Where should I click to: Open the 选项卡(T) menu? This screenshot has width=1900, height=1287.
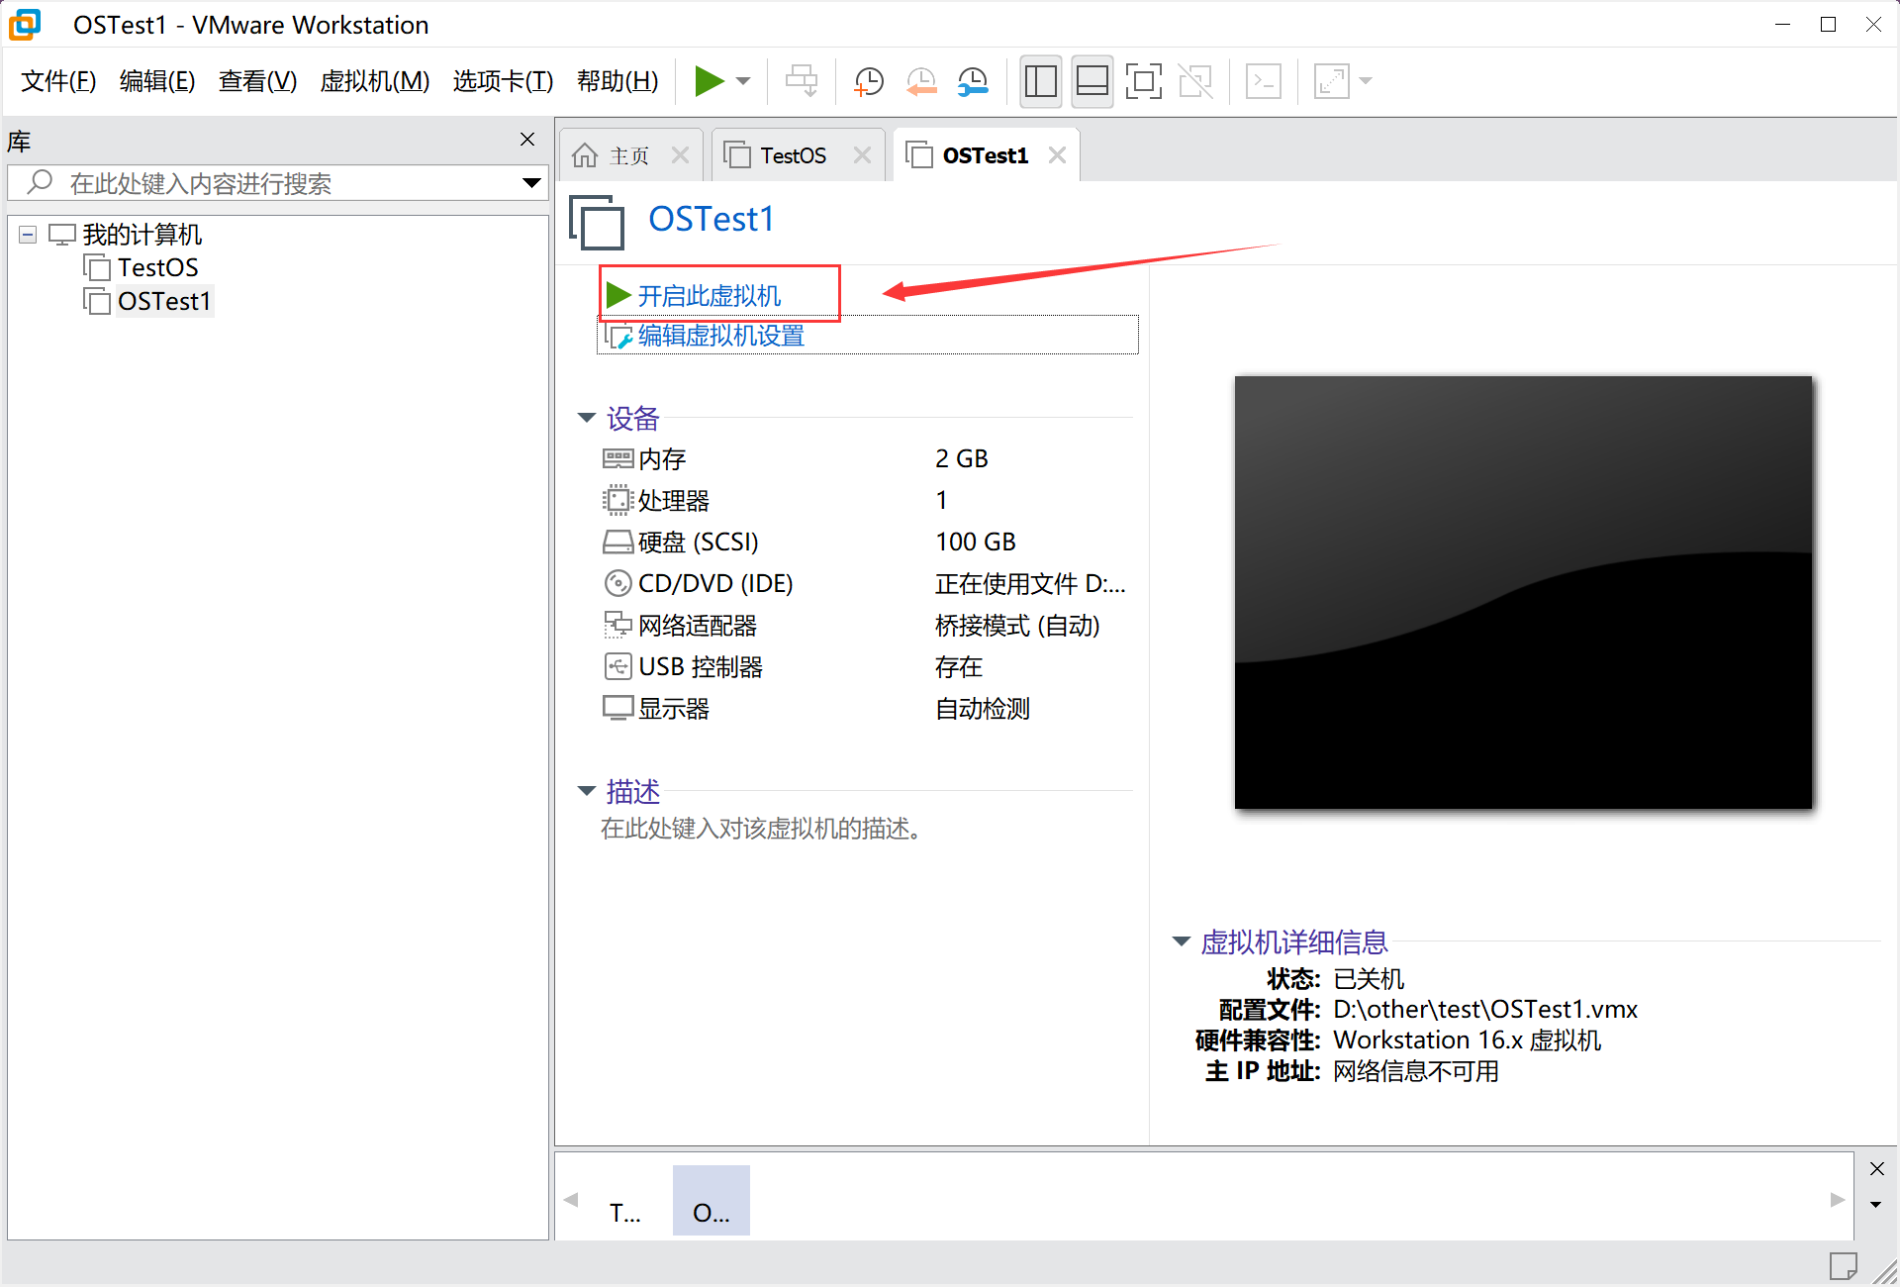[x=503, y=81]
